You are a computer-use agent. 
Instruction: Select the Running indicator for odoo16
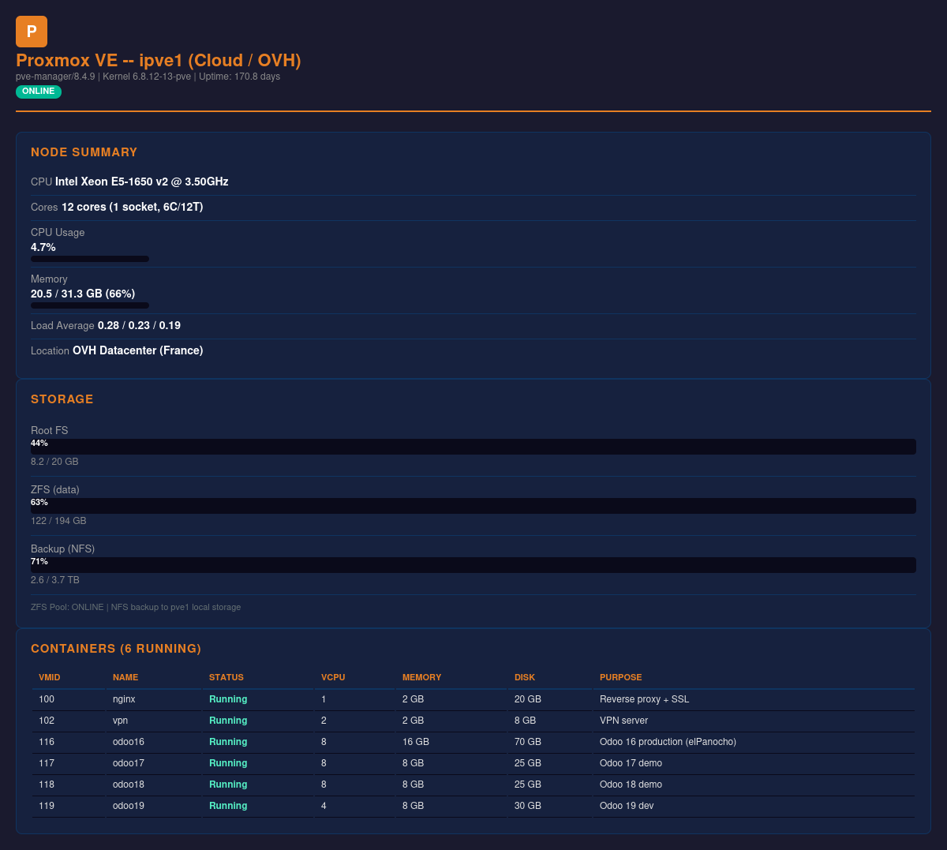227,742
